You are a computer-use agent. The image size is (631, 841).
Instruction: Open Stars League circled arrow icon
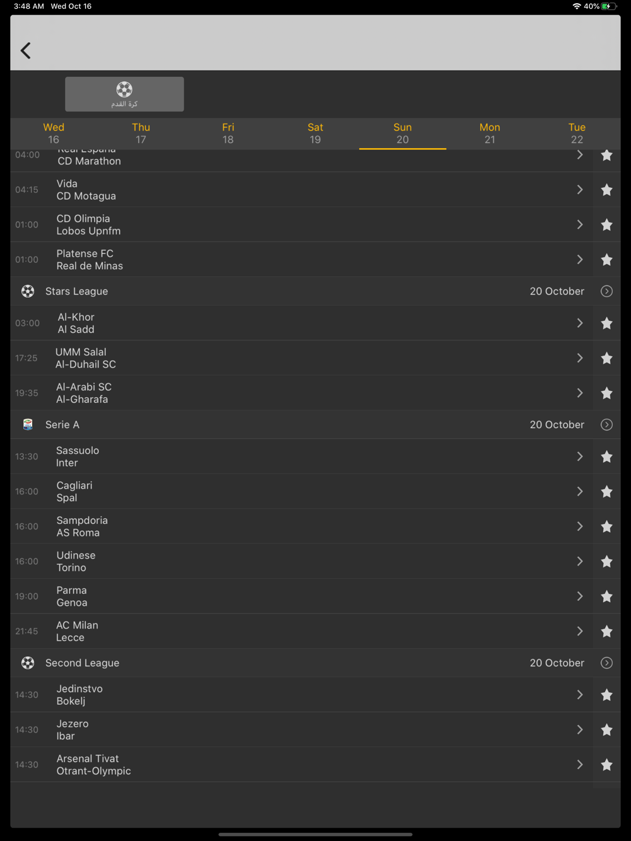coord(606,291)
